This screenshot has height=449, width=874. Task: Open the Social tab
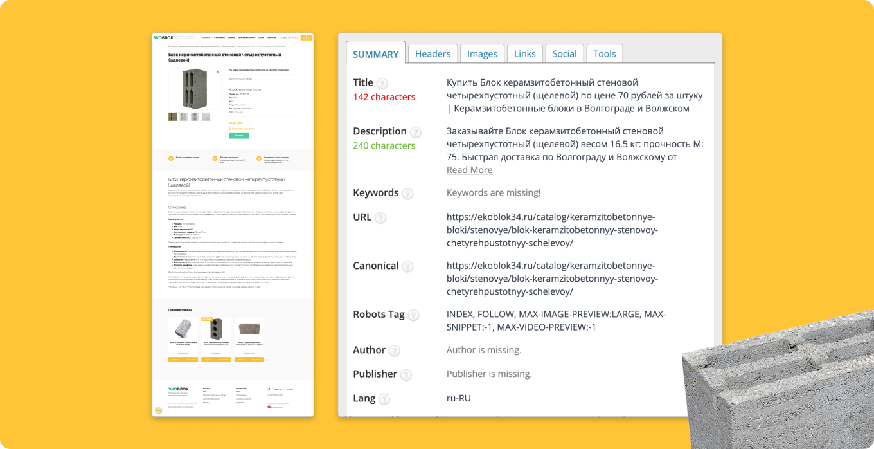pyautogui.click(x=564, y=54)
